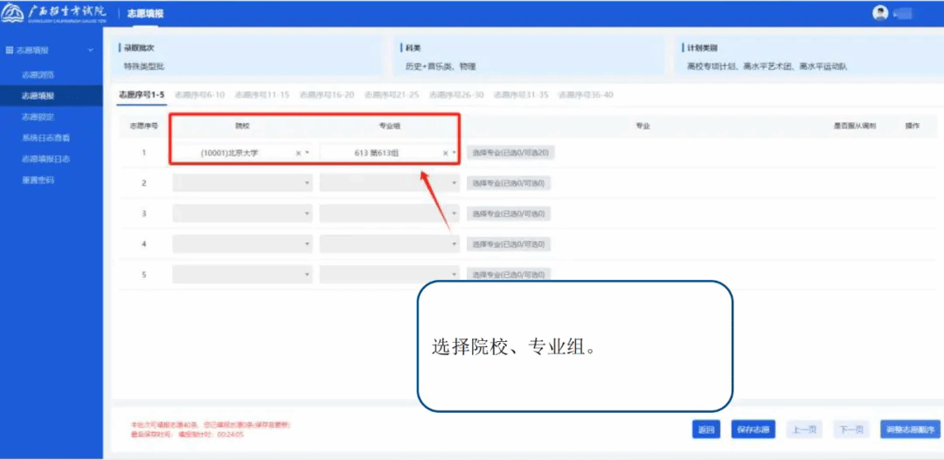Viewport: 944px width, 460px height.
Task: Switch to the 志愿序号6-10 tab
Action: click(199, 94)
